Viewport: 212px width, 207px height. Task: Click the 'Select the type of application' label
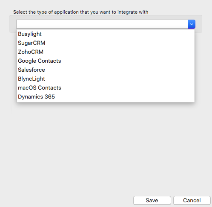point(81,12)
